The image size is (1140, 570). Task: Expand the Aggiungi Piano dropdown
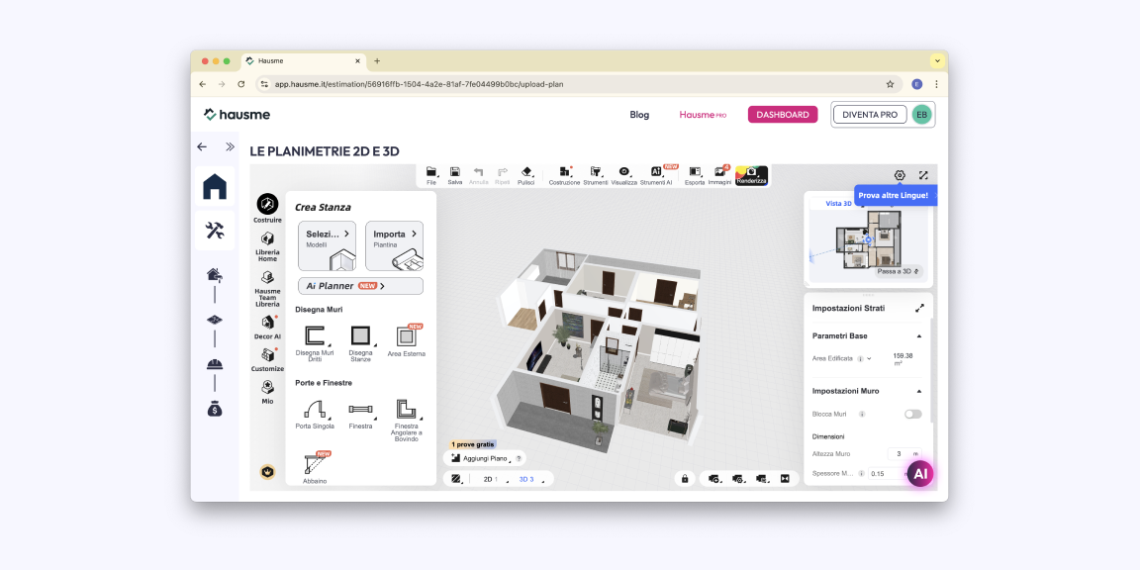click(x=485, y=458)
